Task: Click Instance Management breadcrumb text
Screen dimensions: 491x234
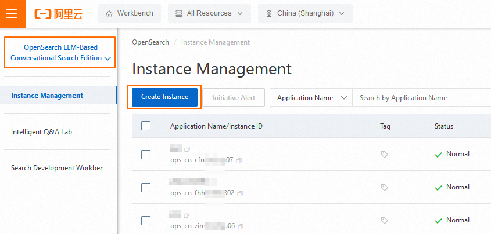Action: point(216,42)
